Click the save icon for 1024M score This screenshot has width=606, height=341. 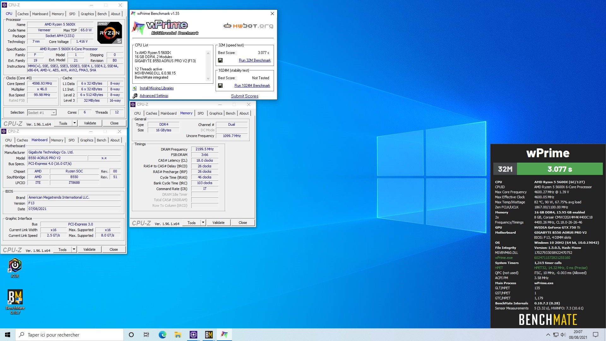coord(220,86)
